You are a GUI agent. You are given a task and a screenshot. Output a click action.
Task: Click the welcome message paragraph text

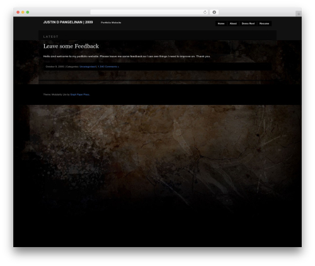click(x=127, y=57)
